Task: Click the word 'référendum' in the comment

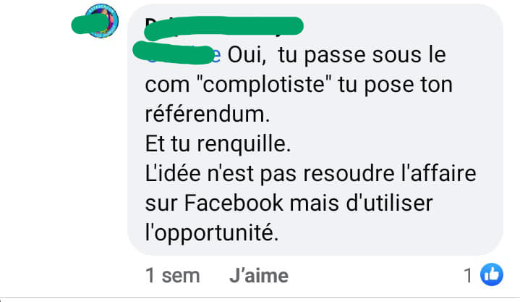Action: pyautogui.click(x=208, y=114)
